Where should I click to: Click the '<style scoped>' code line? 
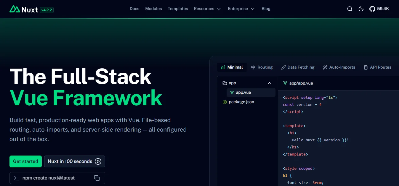(299, 168)
